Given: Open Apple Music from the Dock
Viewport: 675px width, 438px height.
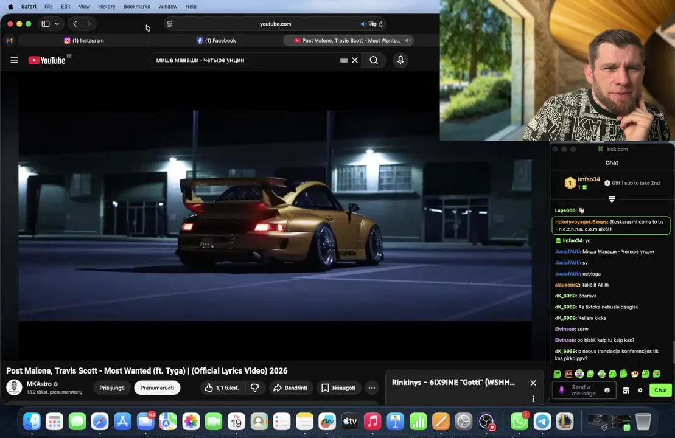Looking at the screenshot, I should [x=372, y=422].
